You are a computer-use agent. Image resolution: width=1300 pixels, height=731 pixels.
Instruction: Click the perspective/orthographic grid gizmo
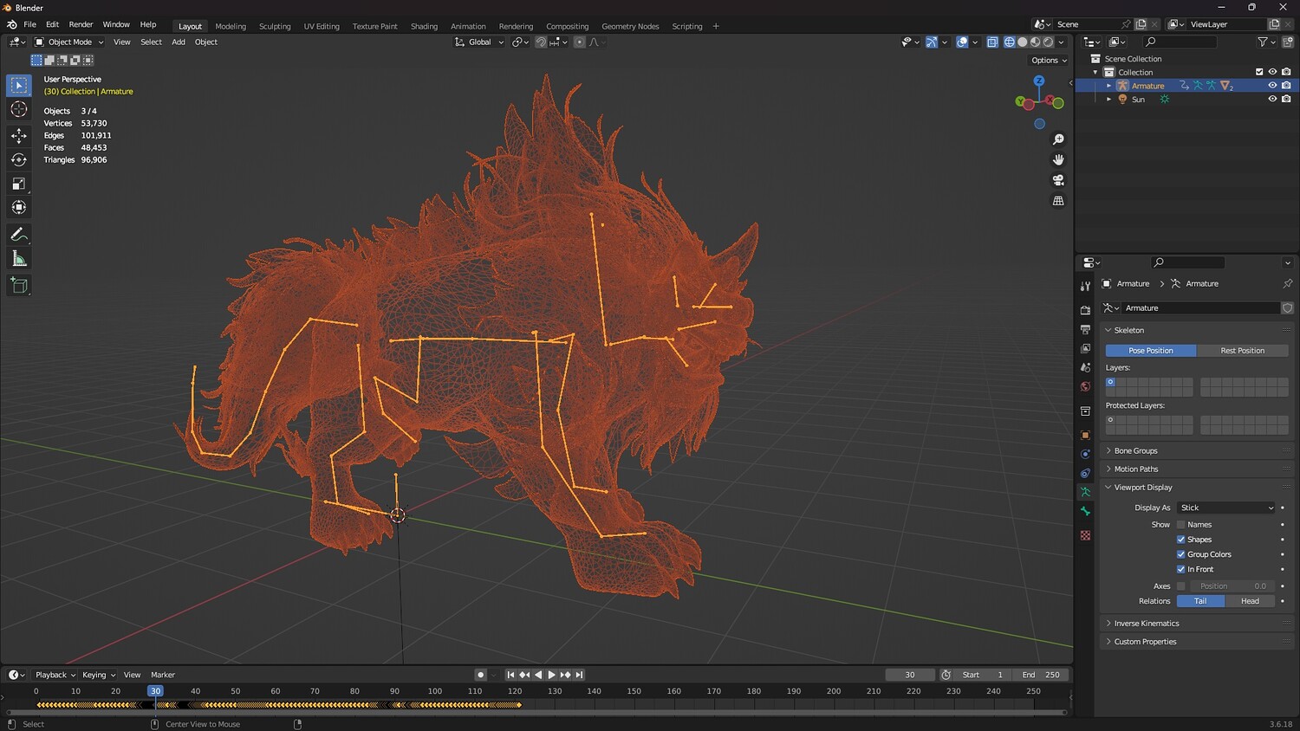[x=1058, y=201]
